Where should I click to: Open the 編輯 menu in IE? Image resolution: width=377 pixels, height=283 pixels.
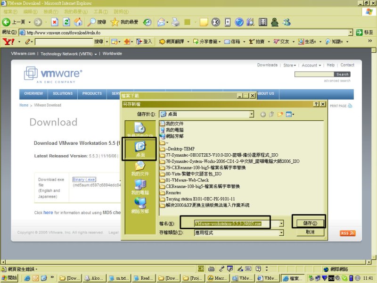coord(30,11)
